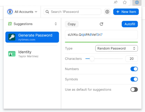Click the Suggestions swirl icon

10,24
